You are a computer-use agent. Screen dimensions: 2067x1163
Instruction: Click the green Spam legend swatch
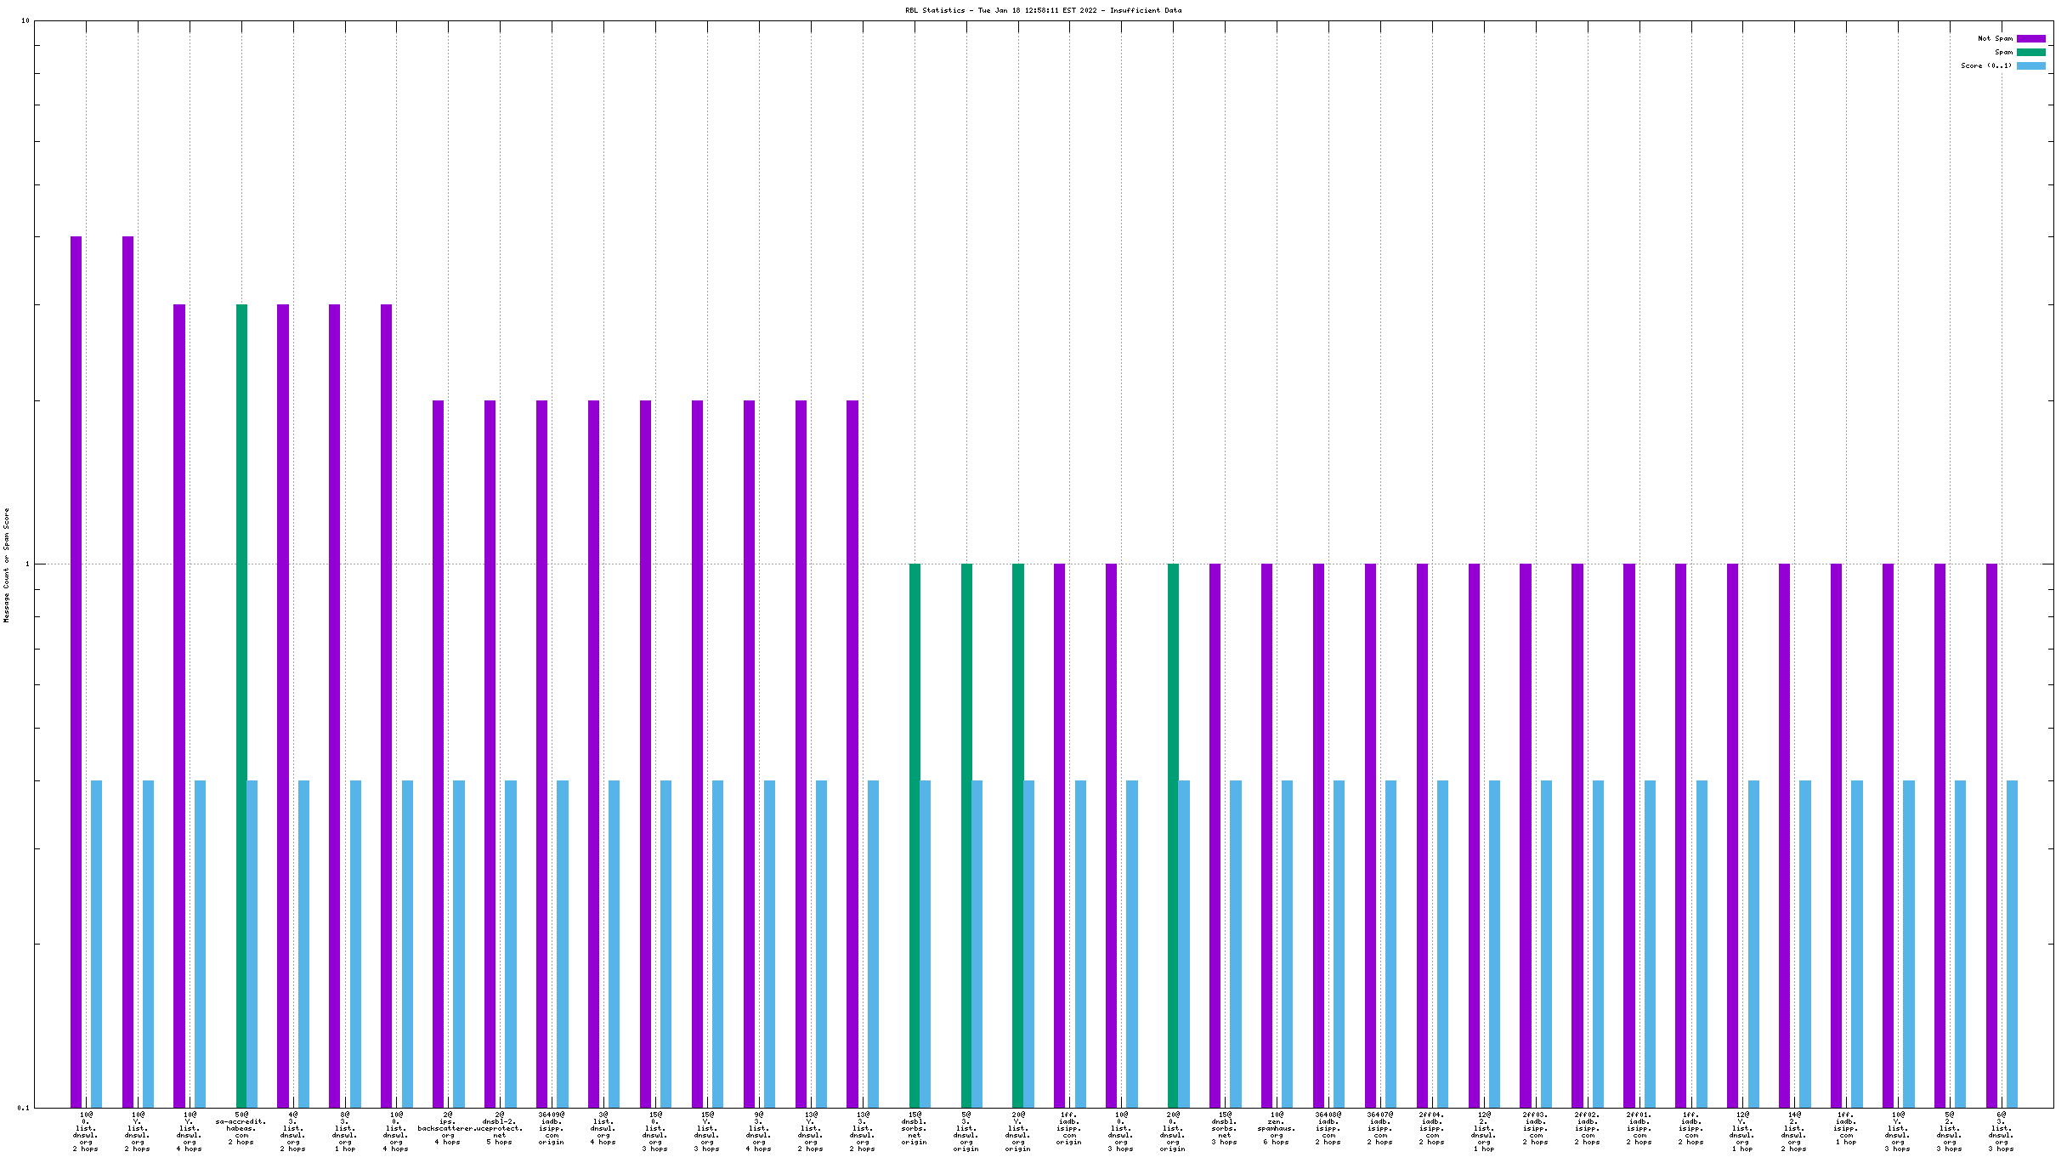coord(2030,52)
